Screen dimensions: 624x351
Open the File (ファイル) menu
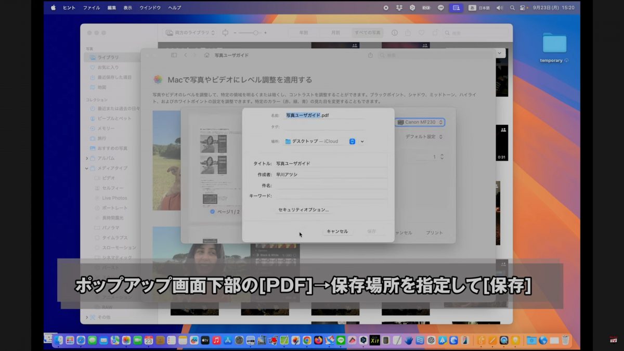[92, 8]
